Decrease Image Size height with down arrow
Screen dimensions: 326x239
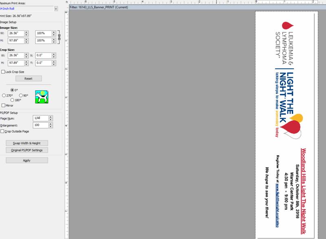(26, 42)
